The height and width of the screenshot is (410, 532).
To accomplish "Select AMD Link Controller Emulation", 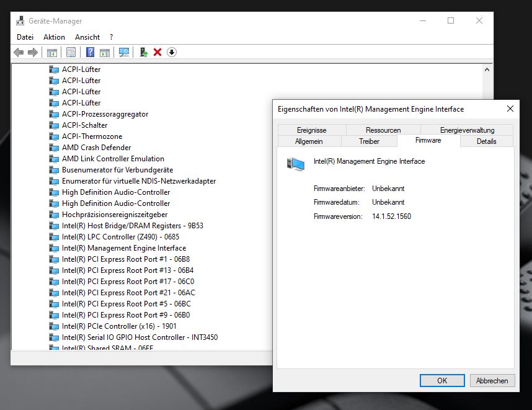I will (x=113, y=159).
